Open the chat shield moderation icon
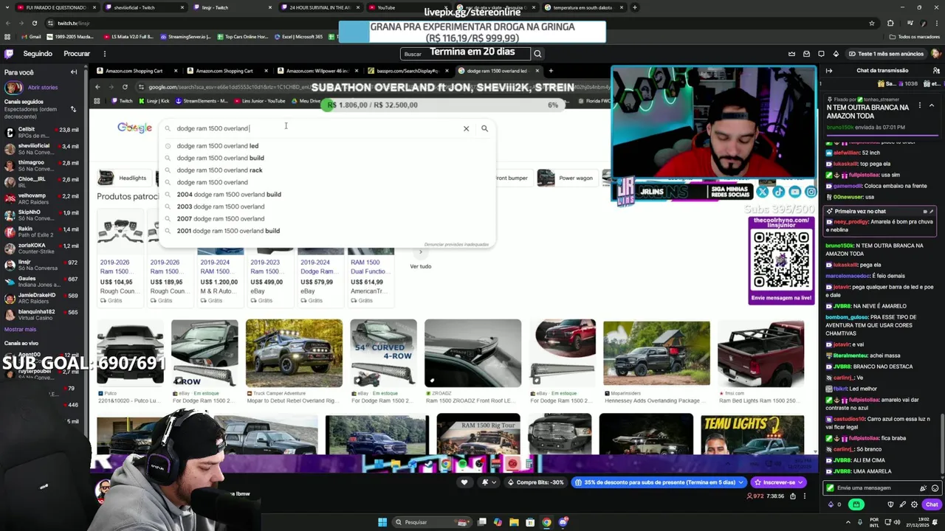This screenshot has height=531, width=945. [890, 504]
